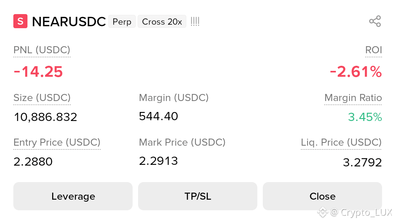Tap the Entry Price (USDC) label
The width and height of the screenshot is (395, 222).
[x=57, y=142]
